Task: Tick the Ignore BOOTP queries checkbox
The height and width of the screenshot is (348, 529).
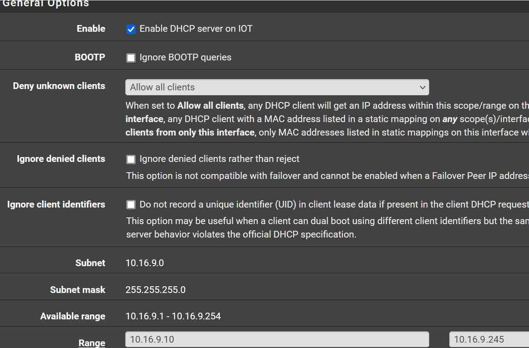Action: pos(131,58)
